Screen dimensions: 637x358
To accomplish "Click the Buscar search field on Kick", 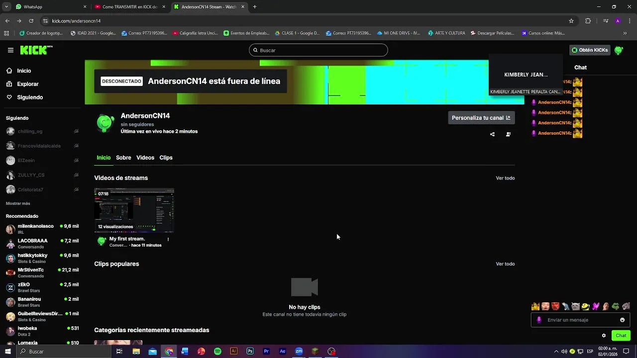I will (318, 50).
